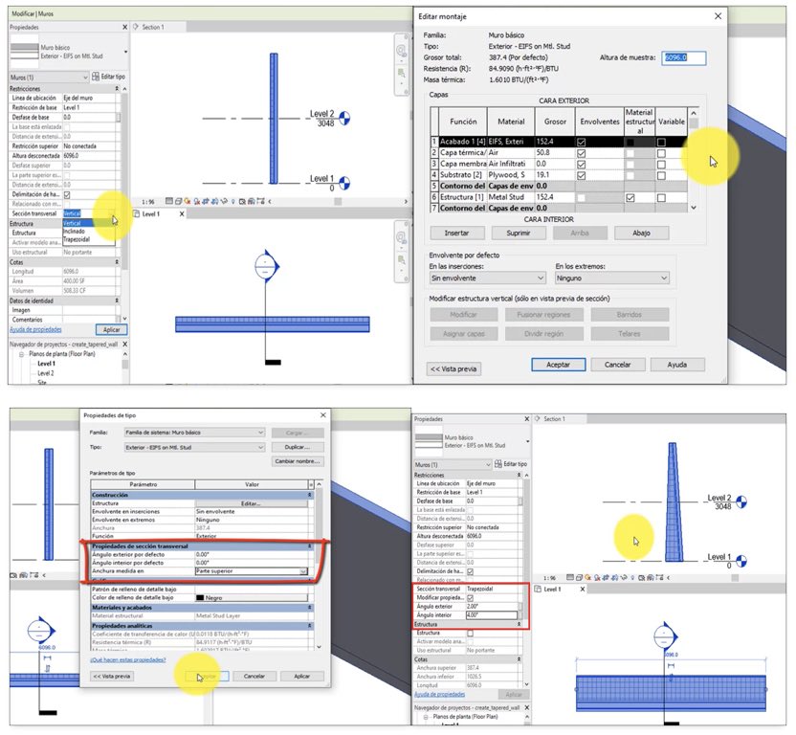This screenshot has width=796, height=735.
Task: Click Aceptar button in Editar montaje
Action: coord(559,365)
